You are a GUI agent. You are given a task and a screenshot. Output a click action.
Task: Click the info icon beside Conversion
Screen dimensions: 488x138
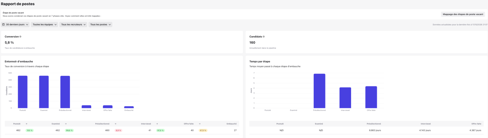pos(21,37)
